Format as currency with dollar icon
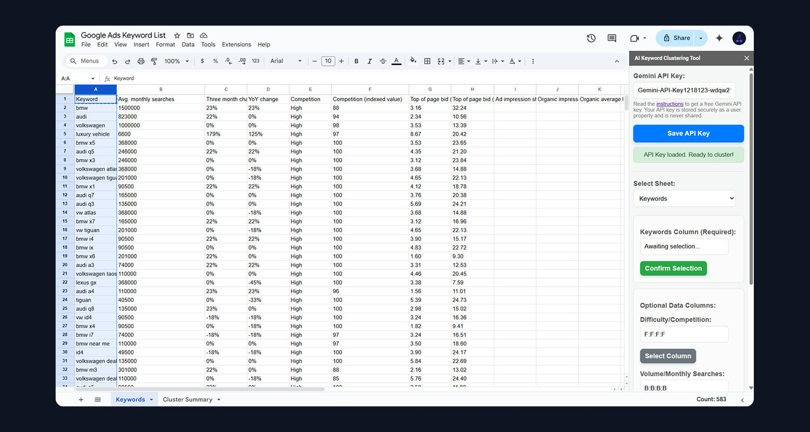The height and width of the screenshot is (432, 810). (x=202, y=61)
